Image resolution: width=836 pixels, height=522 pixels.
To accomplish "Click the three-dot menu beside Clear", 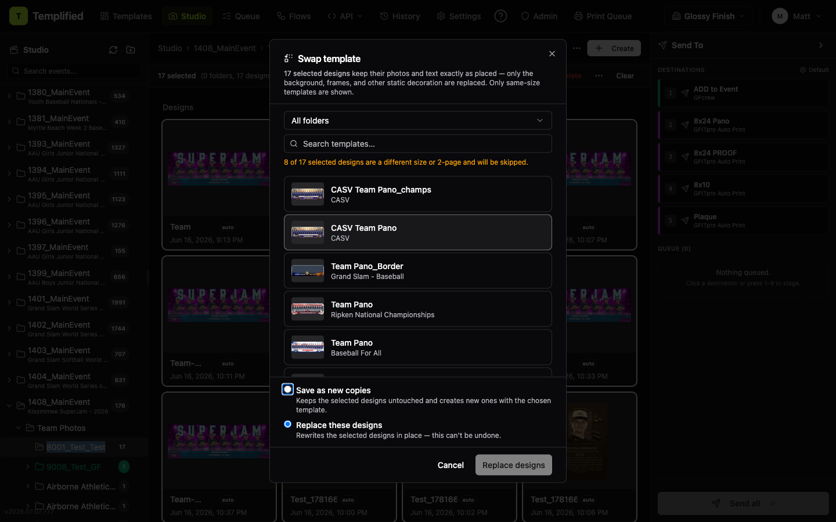I will point(599,76).
